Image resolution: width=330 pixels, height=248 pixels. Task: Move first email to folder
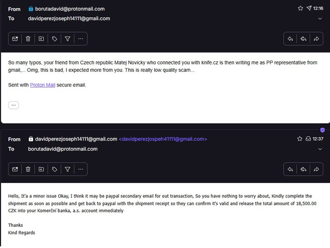(41, 39)
